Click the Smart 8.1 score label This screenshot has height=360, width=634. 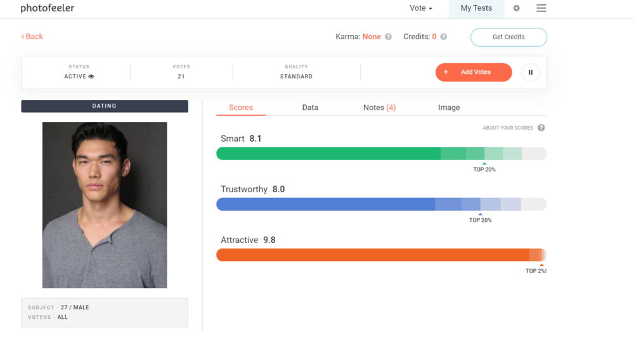(x=241, y=139)
